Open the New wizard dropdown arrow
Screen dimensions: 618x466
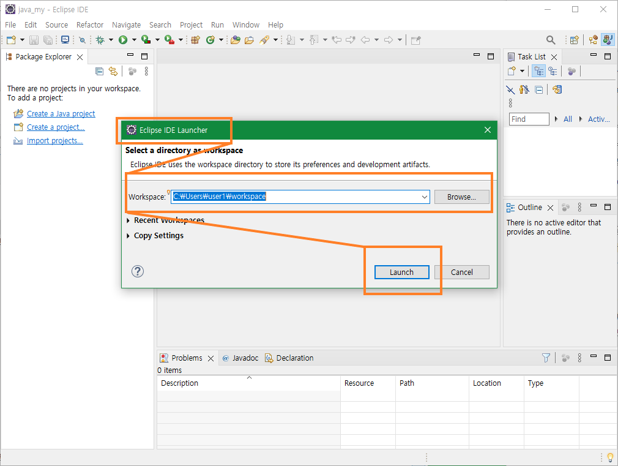pyautogui.click(x=22, y=40)
